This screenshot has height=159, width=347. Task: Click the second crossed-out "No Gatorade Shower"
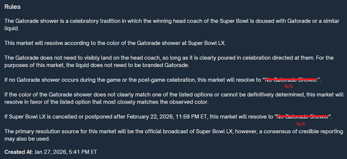tap(303, 117)
